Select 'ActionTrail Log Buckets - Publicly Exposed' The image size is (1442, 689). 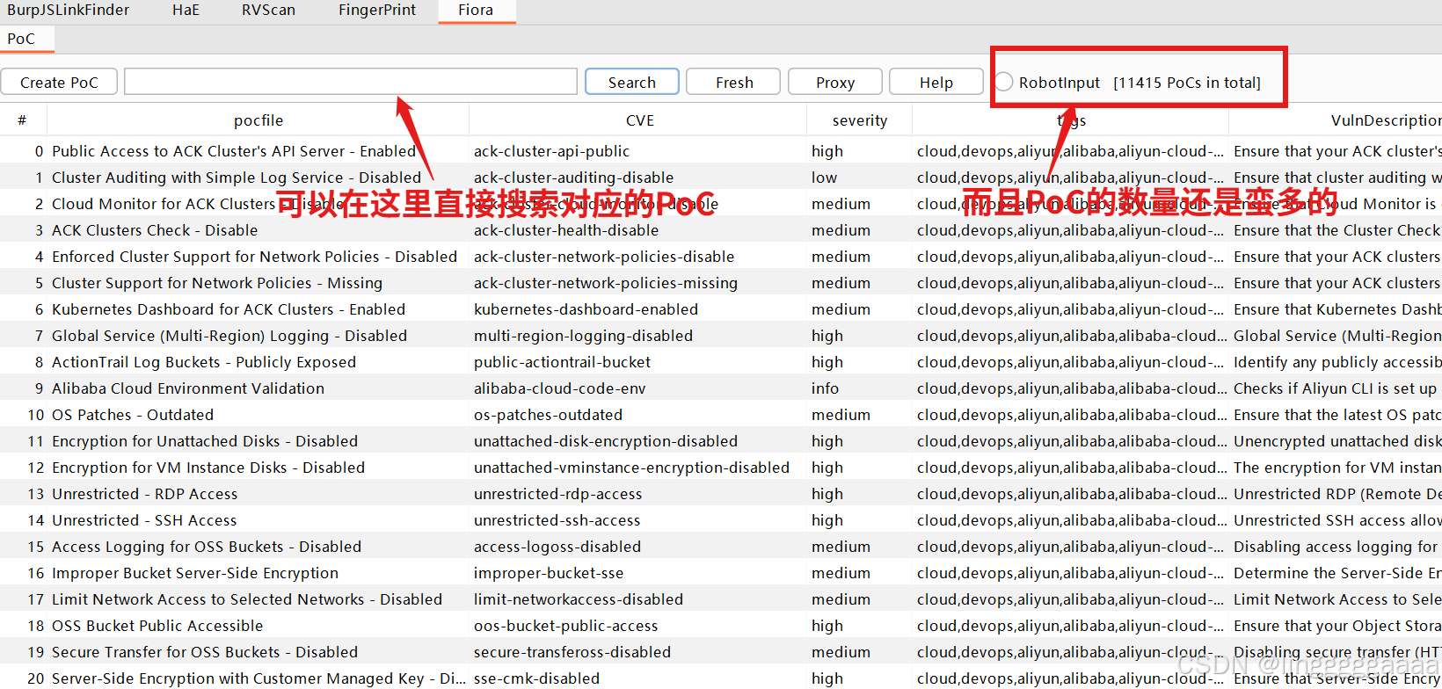coord(721,362)
